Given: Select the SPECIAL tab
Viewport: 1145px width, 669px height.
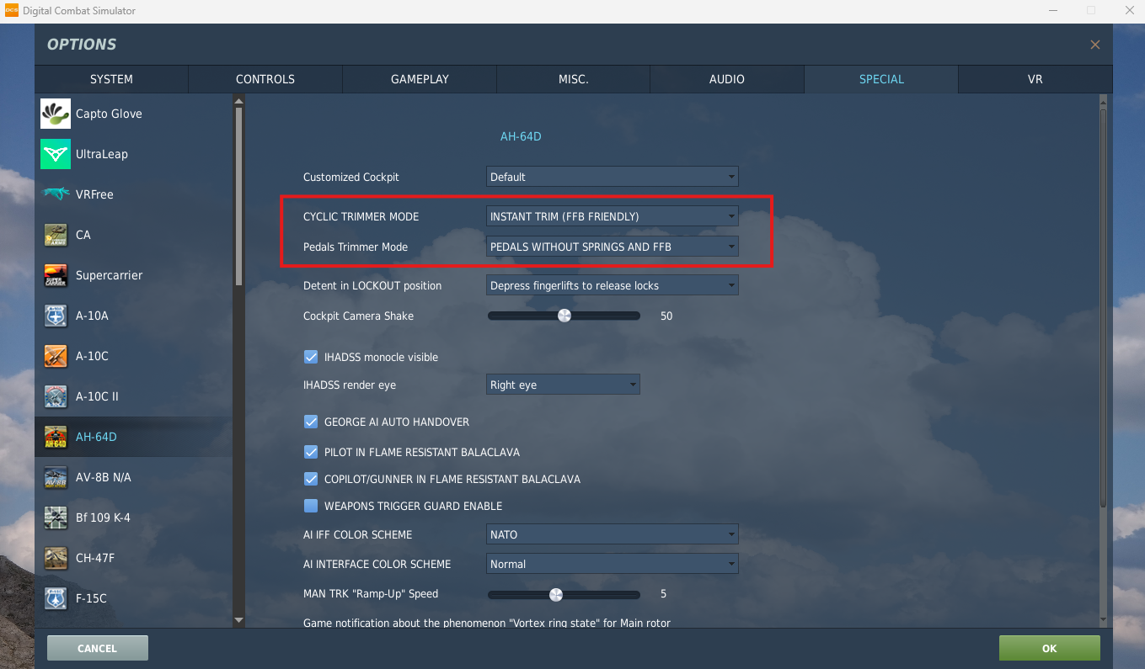Looking at the screenshot, I should tap(881, 79).
